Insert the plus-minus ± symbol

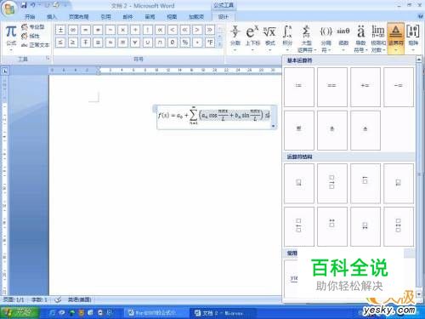(60, 30)
